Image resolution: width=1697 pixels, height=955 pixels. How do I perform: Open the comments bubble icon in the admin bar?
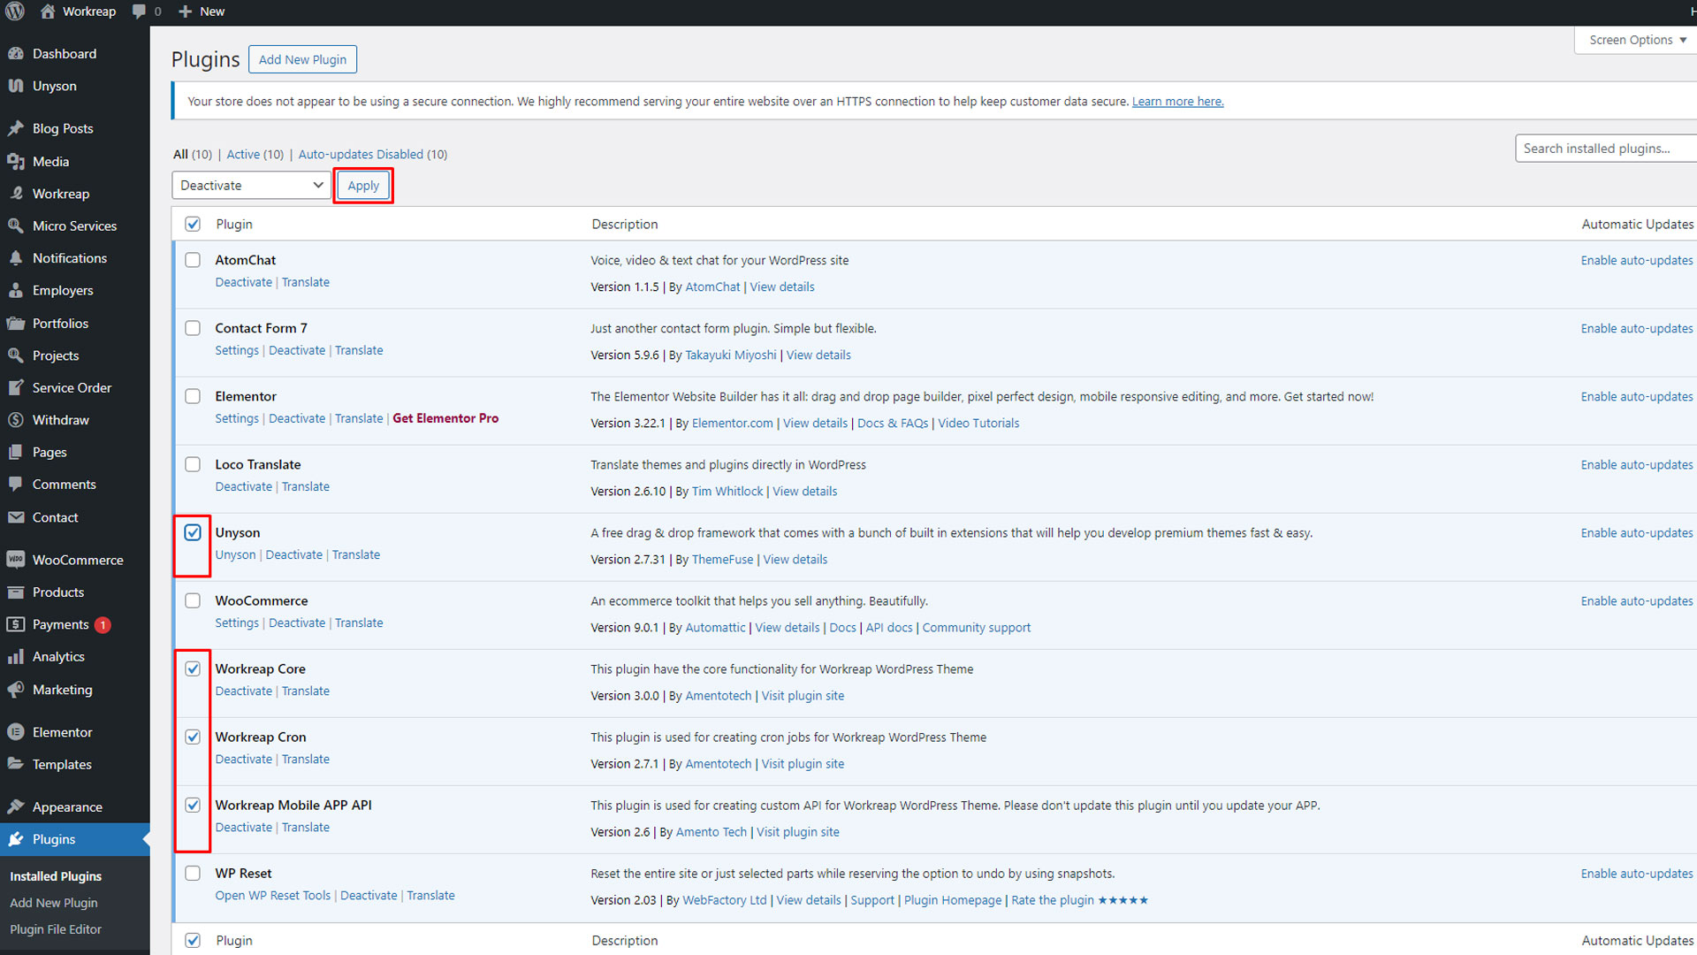coord(139,11)
